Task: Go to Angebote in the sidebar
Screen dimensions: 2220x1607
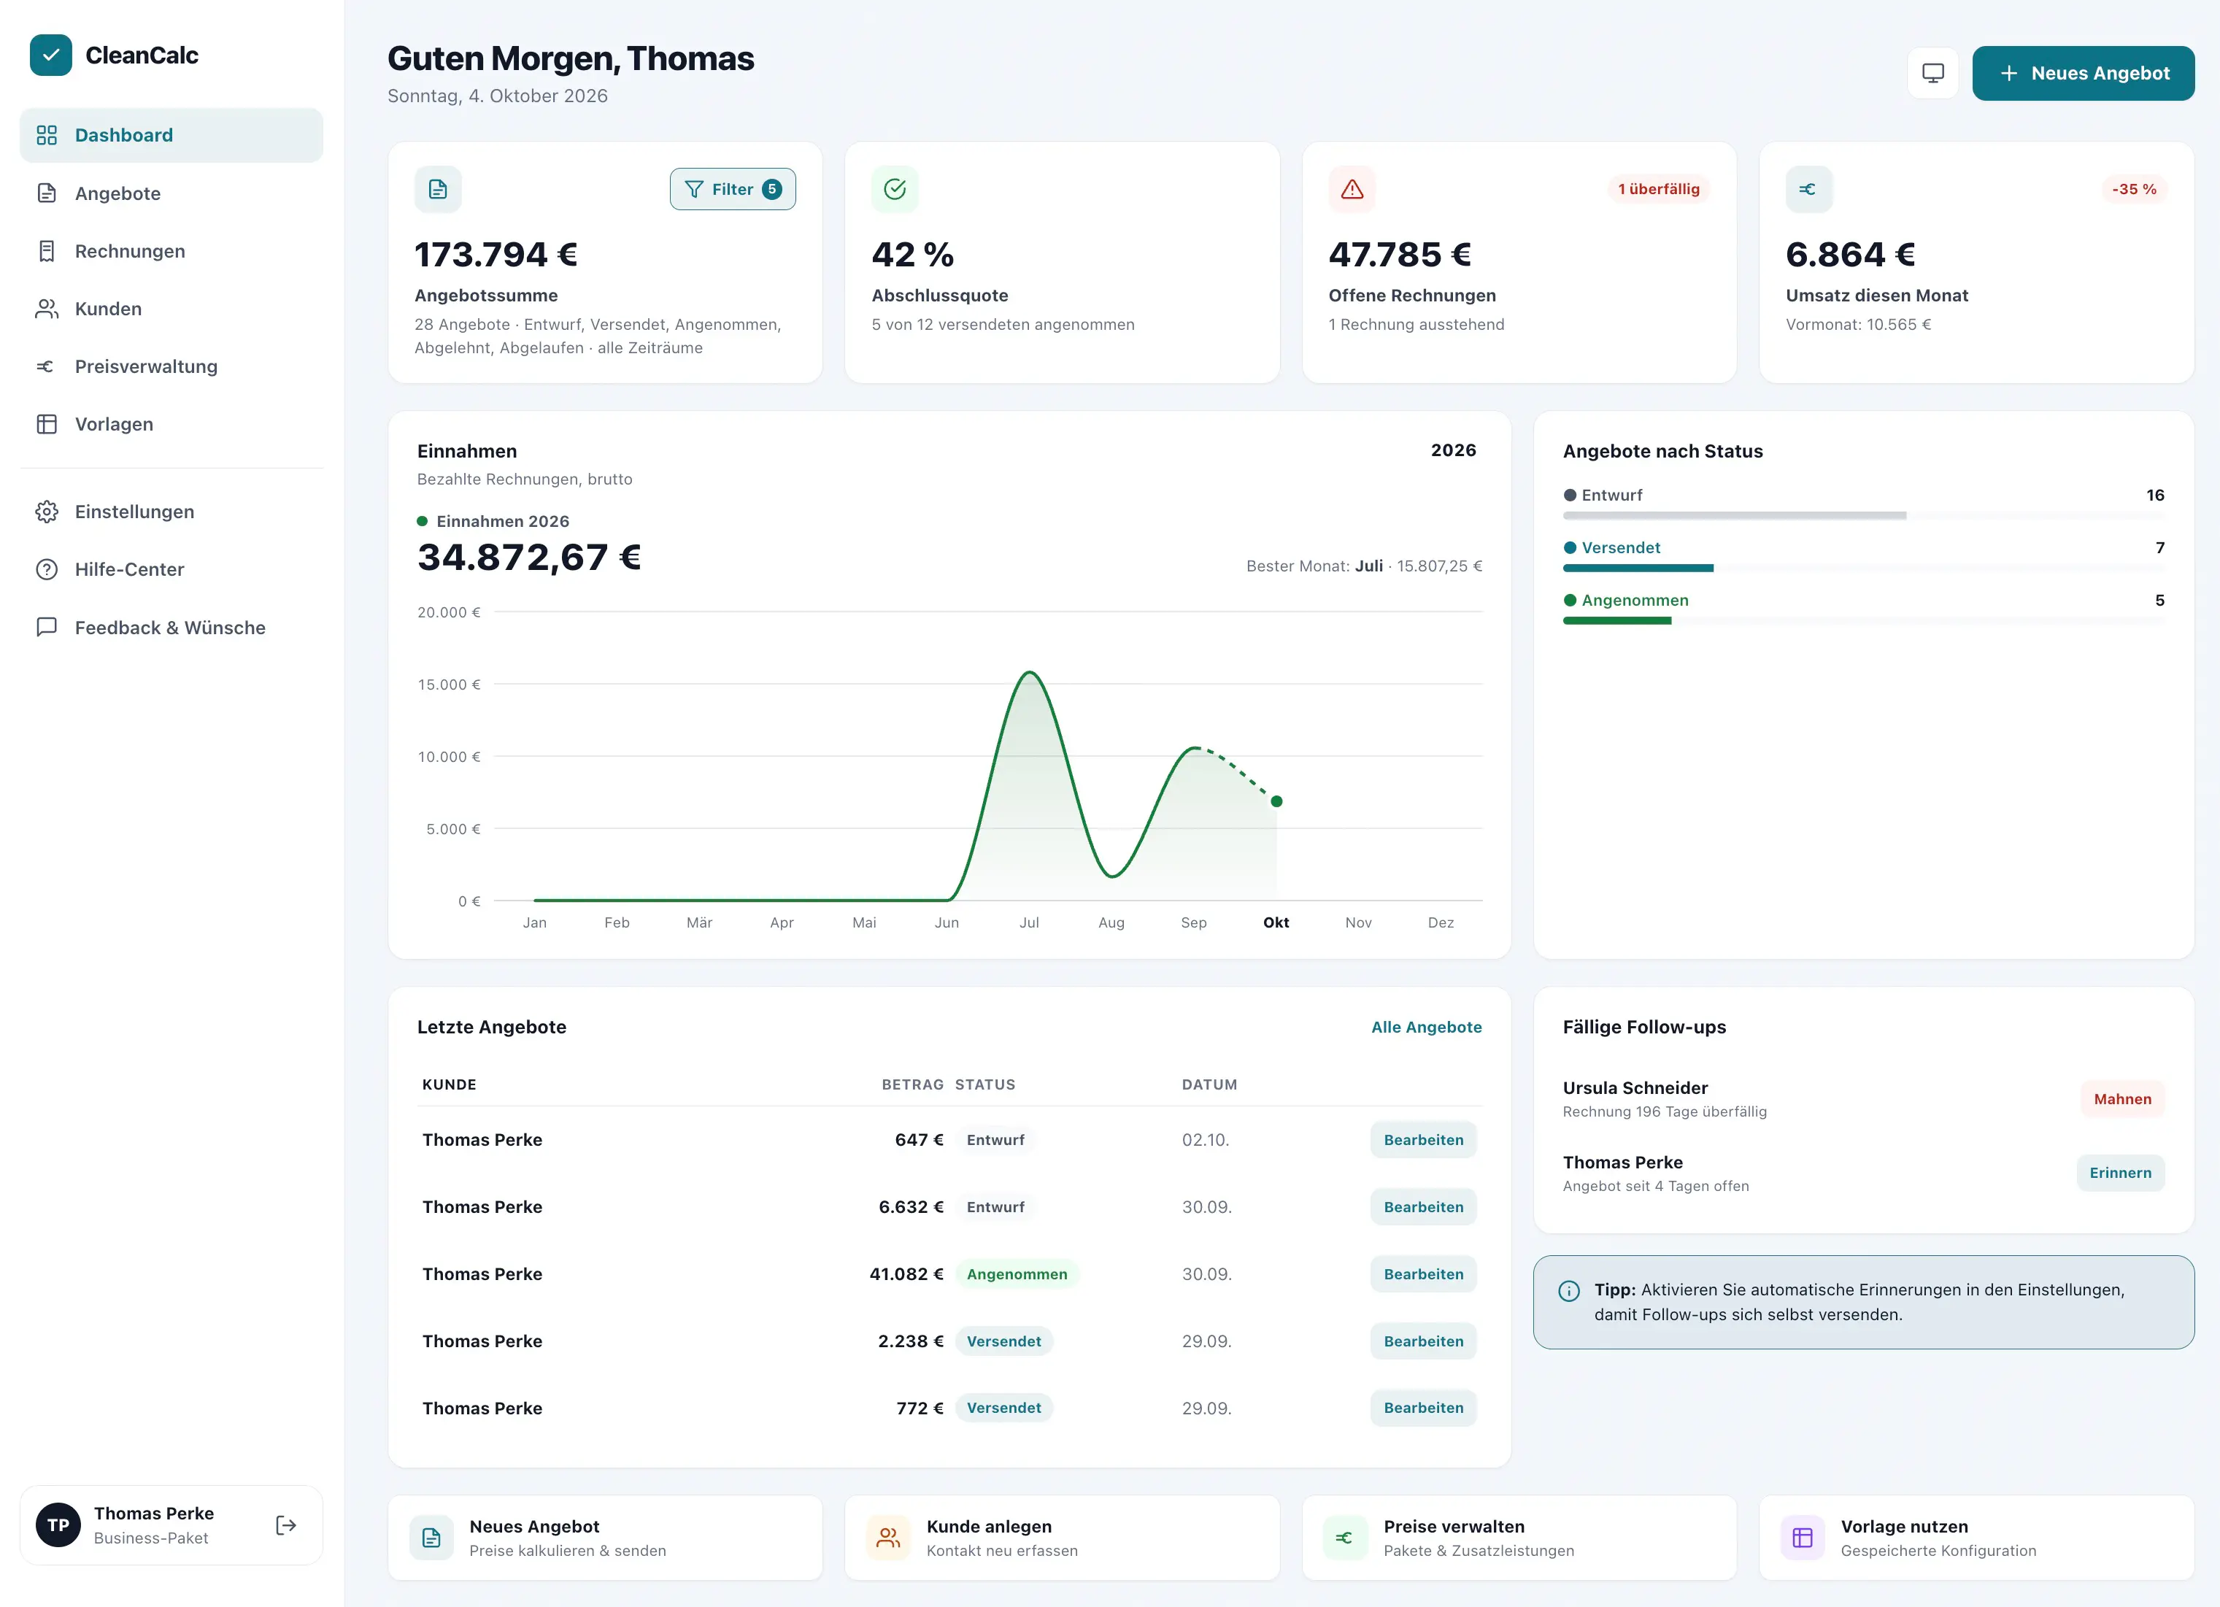Action: 171,193
